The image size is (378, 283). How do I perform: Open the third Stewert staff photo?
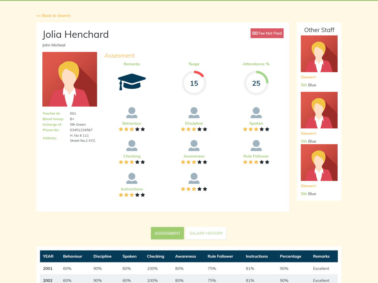tap(319, 162)
